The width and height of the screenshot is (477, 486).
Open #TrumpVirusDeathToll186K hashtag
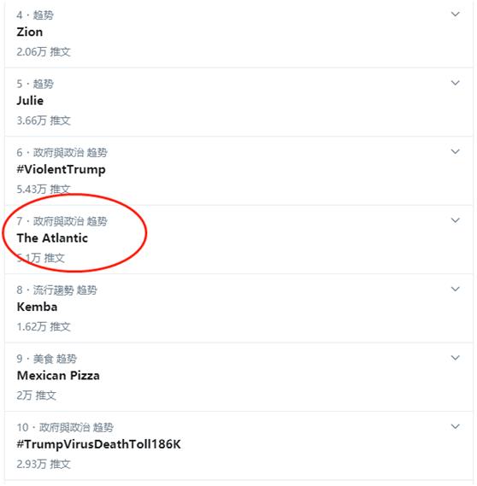[x=98, y=444]
